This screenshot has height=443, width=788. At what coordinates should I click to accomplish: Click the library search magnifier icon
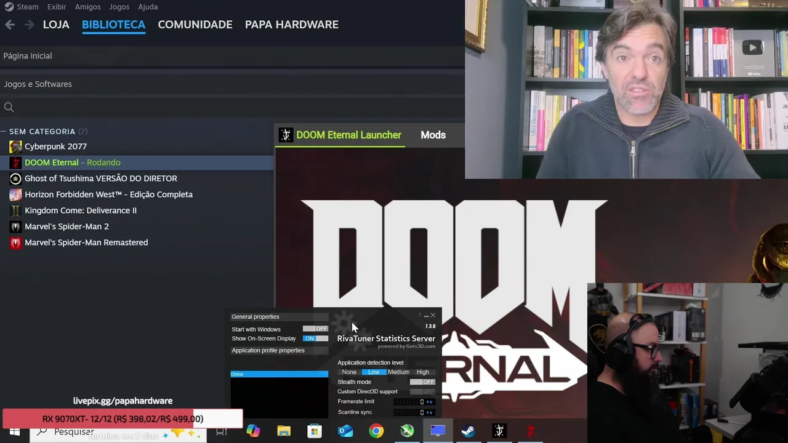(9, 107)
